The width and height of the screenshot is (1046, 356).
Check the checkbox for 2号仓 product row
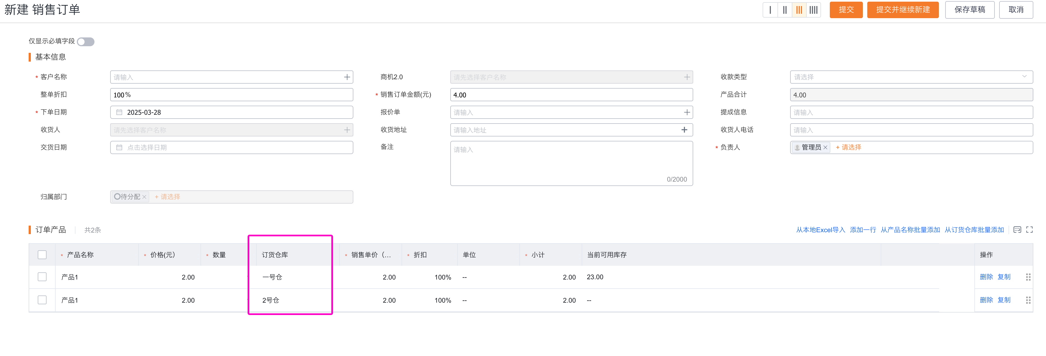pos(42,300)
